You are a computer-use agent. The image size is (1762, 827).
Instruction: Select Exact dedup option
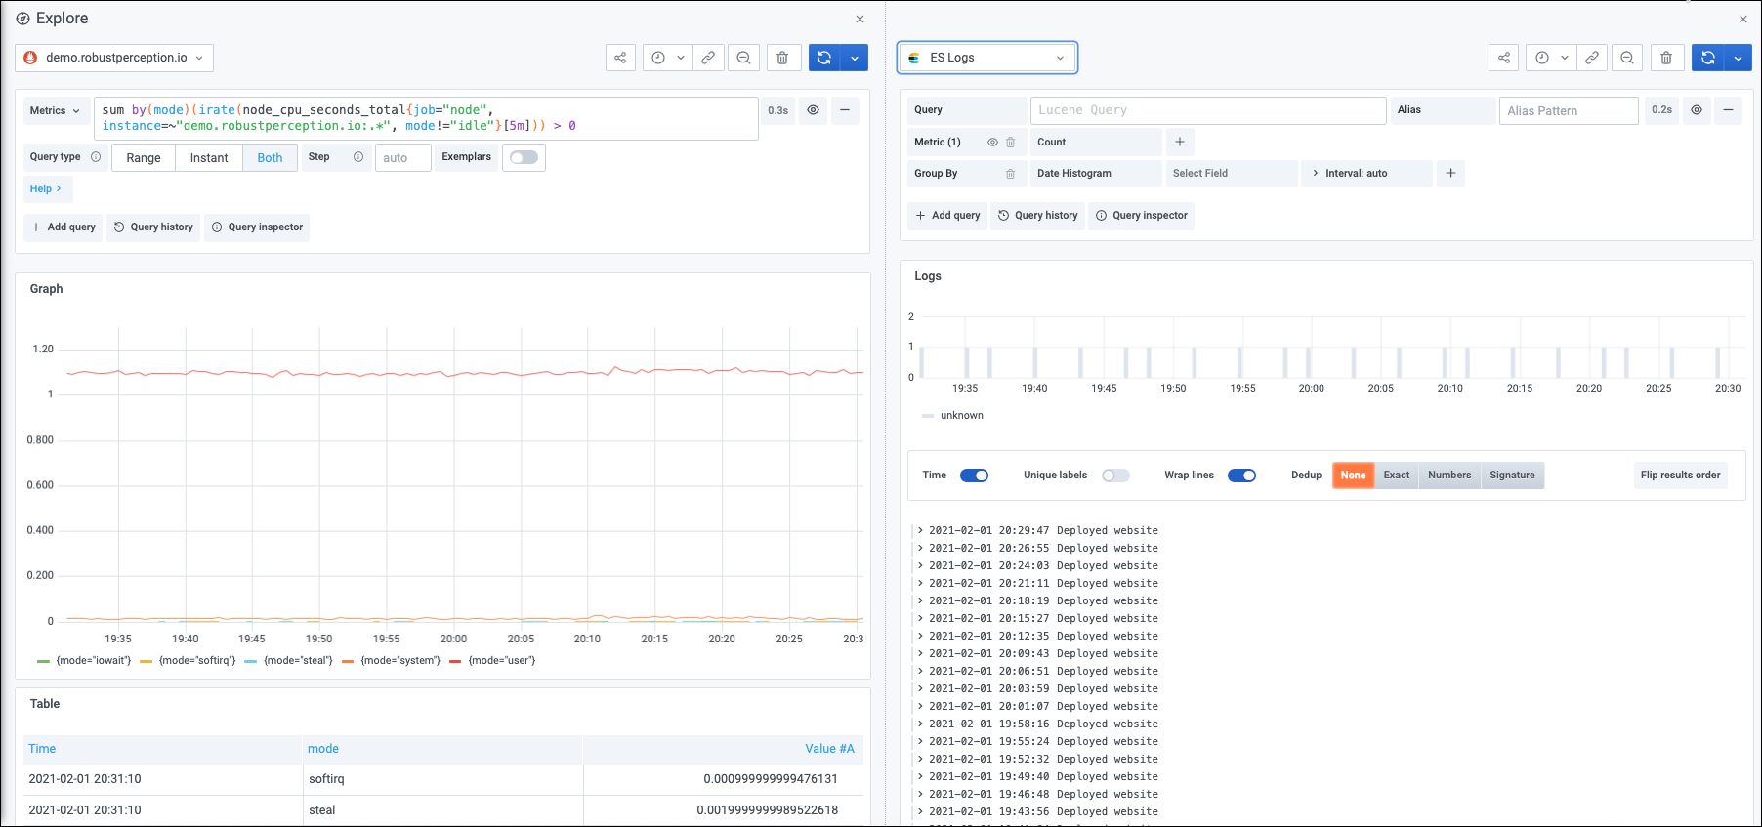pos(1396,476)
